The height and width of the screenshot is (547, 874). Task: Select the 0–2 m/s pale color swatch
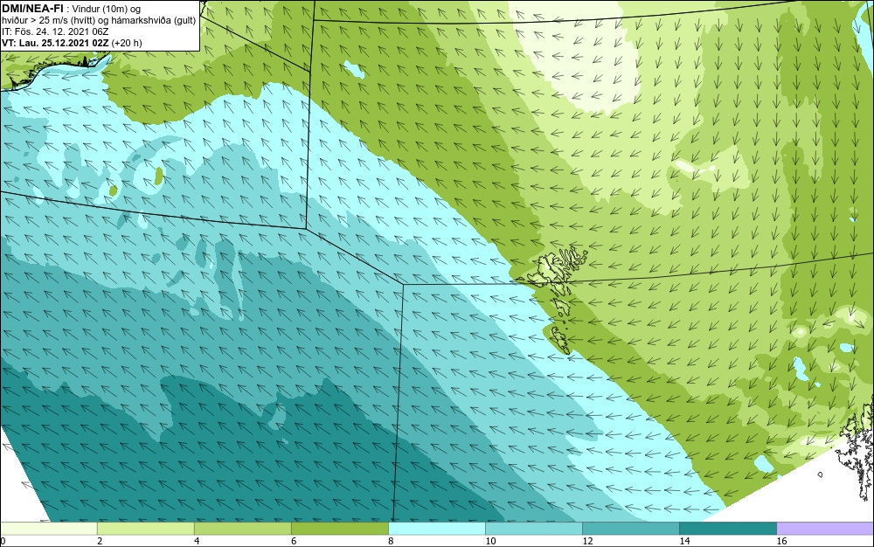click(x=48, y=529)
